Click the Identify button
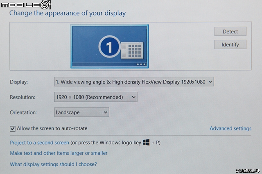The width and height of the screenshot is (262, 174). tap(230, 44)
